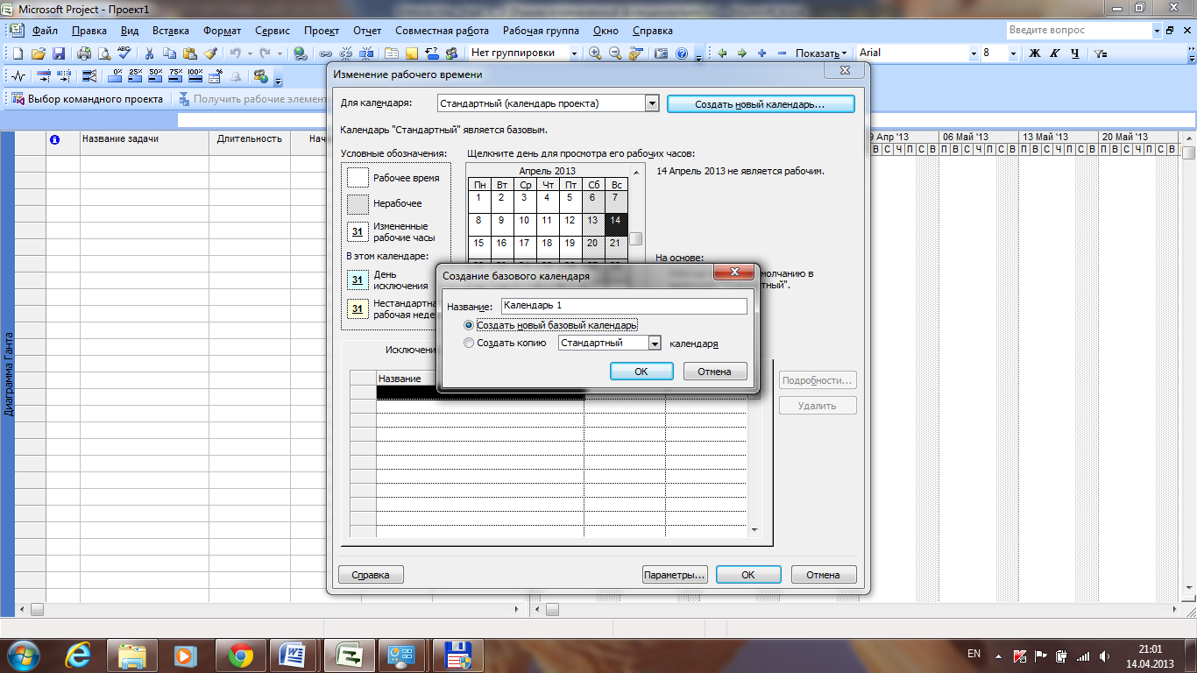Open the Вставка menu

[171, 30]
